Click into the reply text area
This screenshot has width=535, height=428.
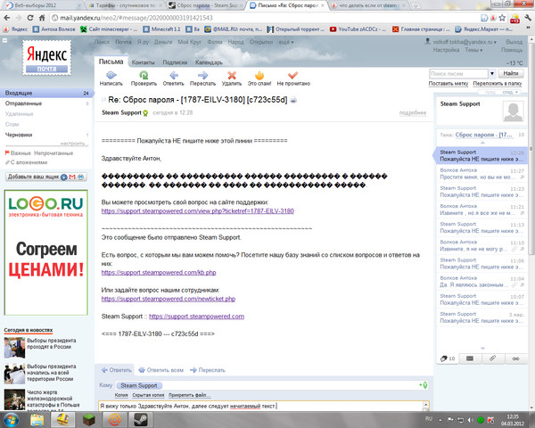(x=260, y=407)
